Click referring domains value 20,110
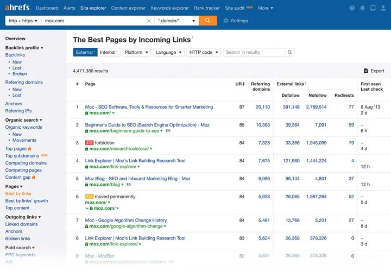Viewport: 391px width, 277px height. click(263, 107)
